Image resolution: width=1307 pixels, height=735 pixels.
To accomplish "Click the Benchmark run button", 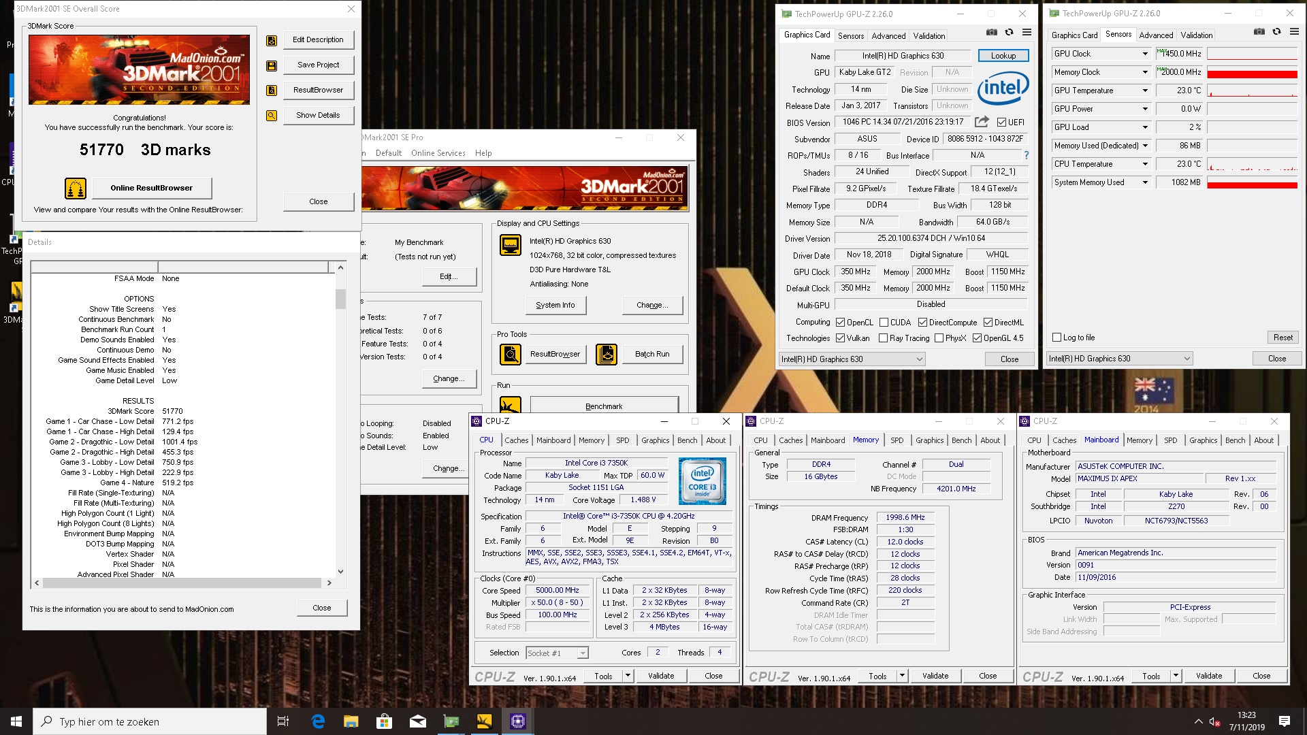I will pyautogui.click(x=604, y=406).
